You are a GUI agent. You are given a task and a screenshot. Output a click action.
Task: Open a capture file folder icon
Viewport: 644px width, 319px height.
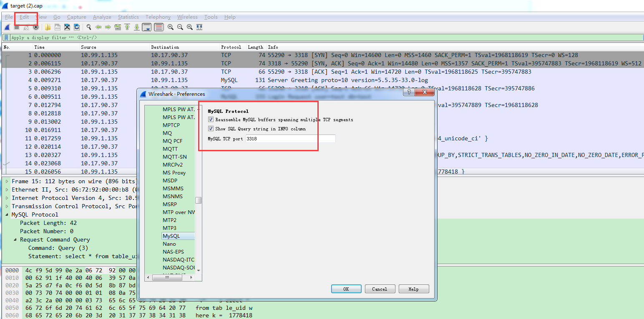pos(48,27)
